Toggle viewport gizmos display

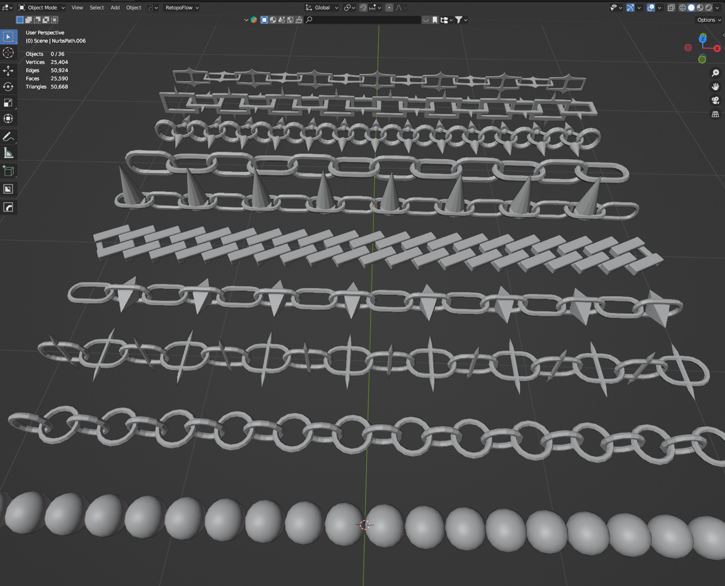click(x=630, y=8)
